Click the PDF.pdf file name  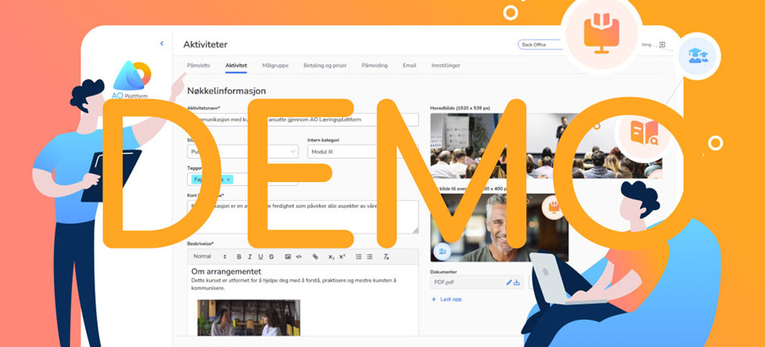point(443,282)
